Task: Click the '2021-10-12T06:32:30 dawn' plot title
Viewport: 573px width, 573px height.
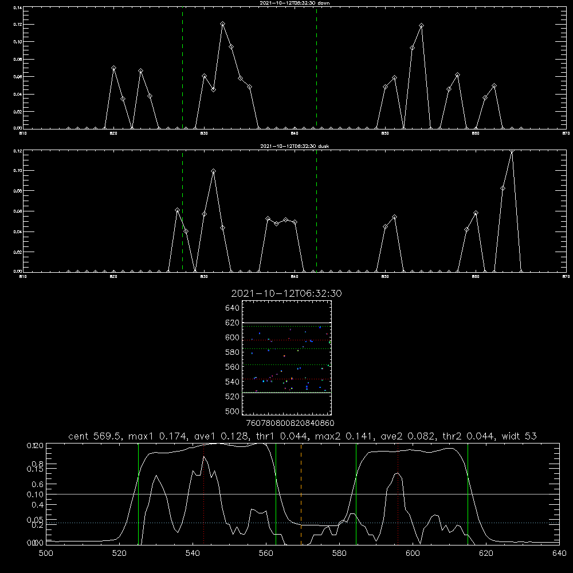Action: point(295,3)
